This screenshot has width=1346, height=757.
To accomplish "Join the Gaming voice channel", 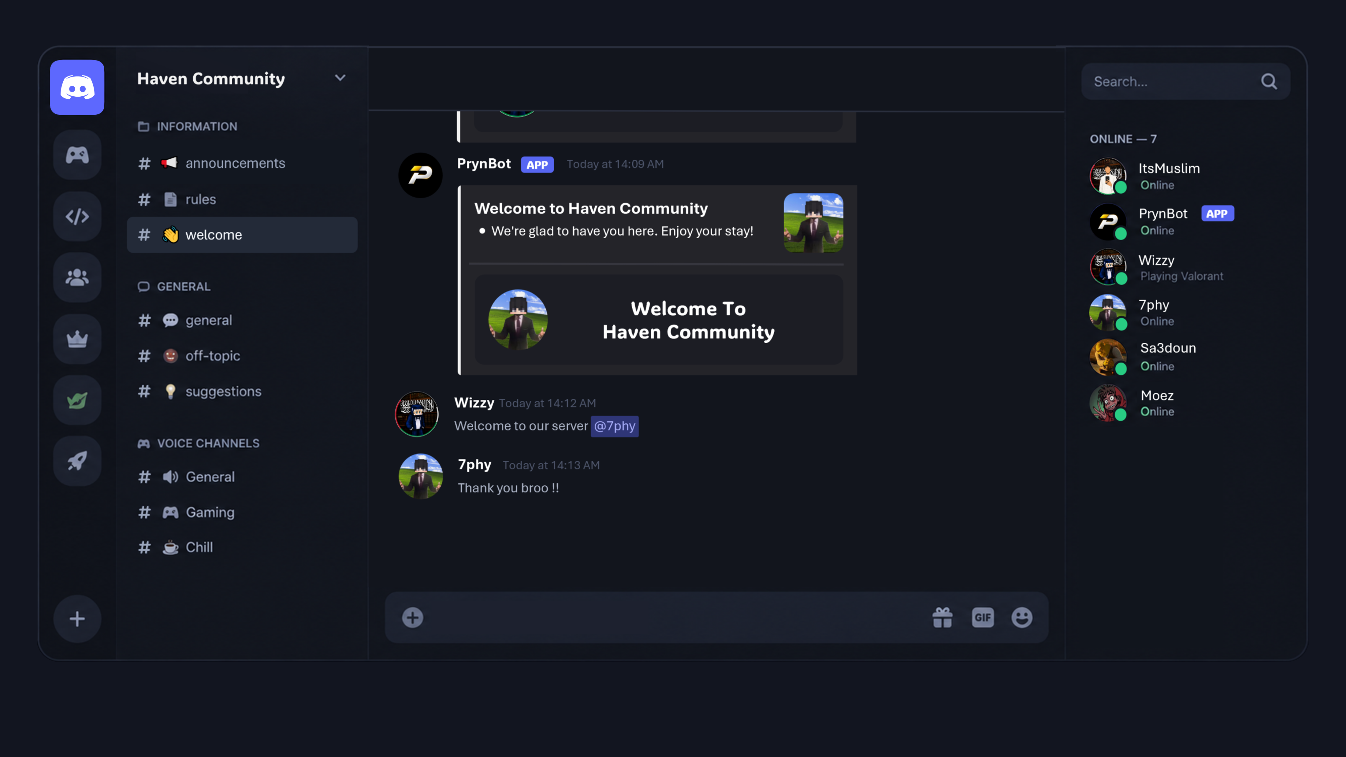I will 242,513.
